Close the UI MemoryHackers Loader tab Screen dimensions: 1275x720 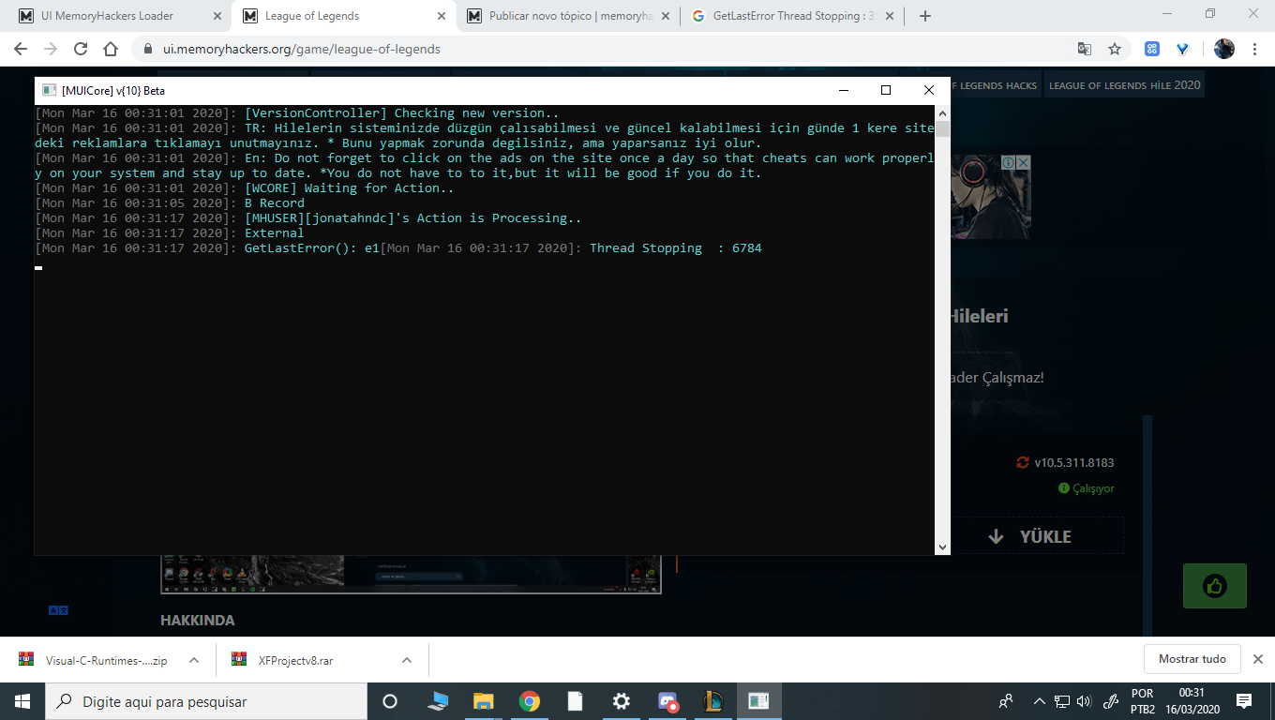click(x=217, y=16)
